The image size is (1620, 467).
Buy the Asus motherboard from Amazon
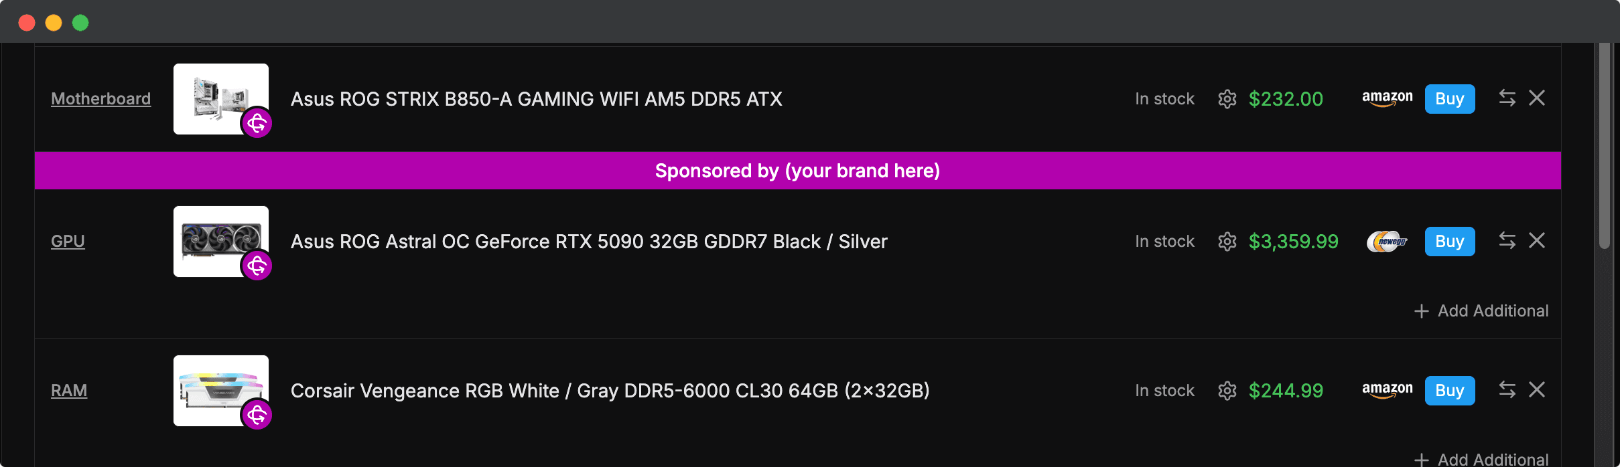coord(1449,99)
